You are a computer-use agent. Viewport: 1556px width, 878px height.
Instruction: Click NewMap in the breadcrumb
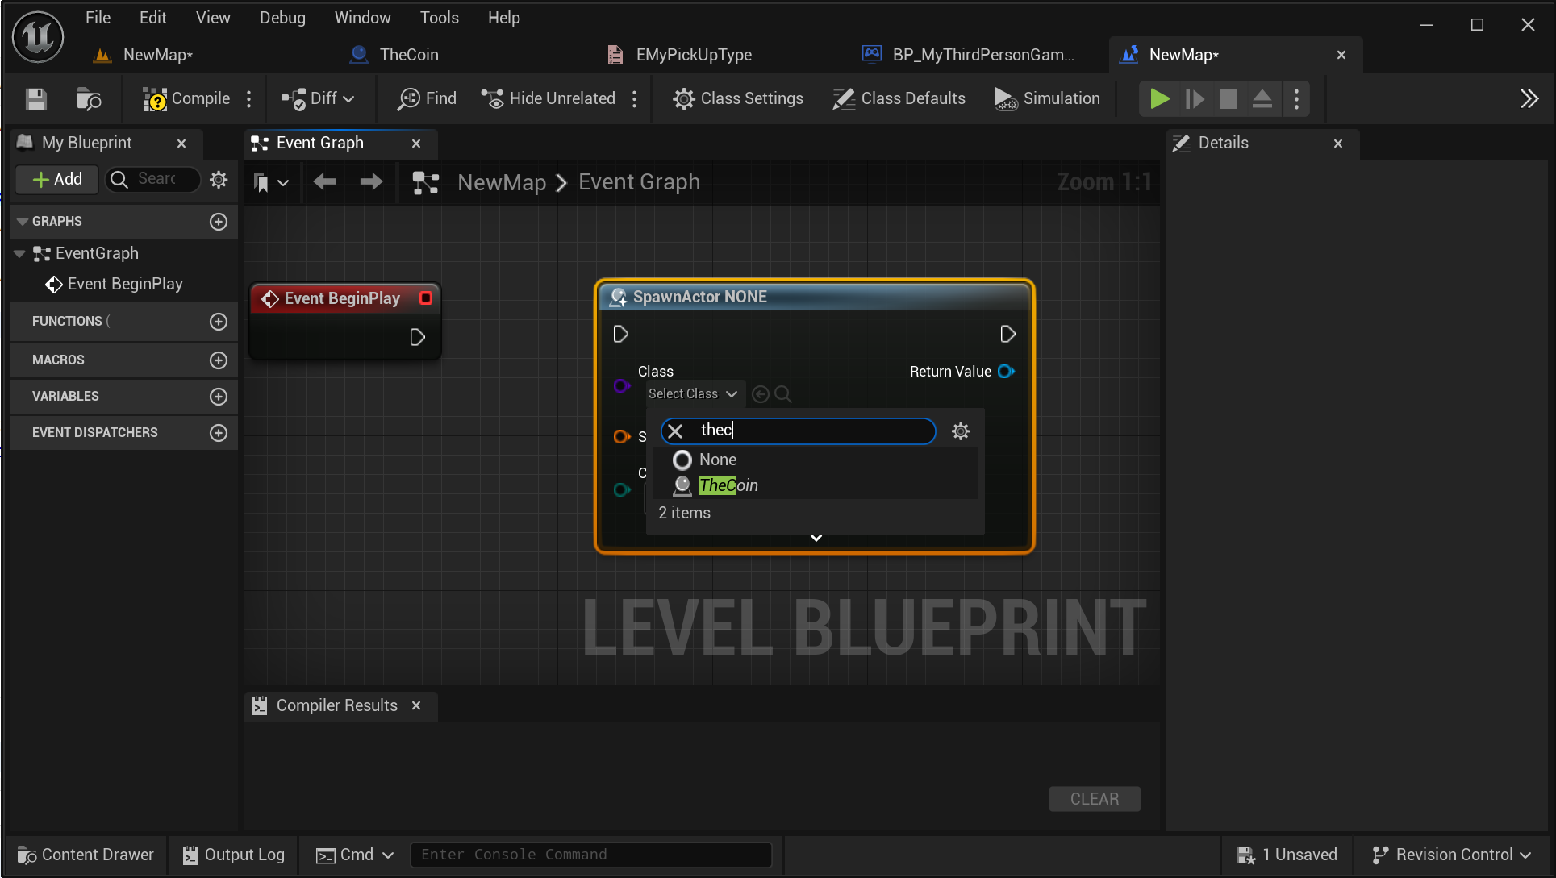coord(502,183)
